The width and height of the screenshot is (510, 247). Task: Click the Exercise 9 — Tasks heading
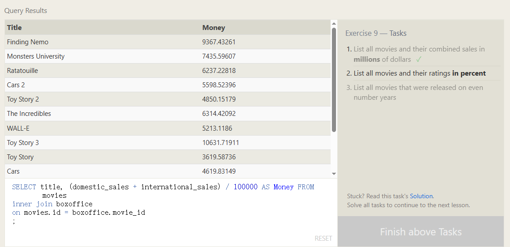(376, 33)
